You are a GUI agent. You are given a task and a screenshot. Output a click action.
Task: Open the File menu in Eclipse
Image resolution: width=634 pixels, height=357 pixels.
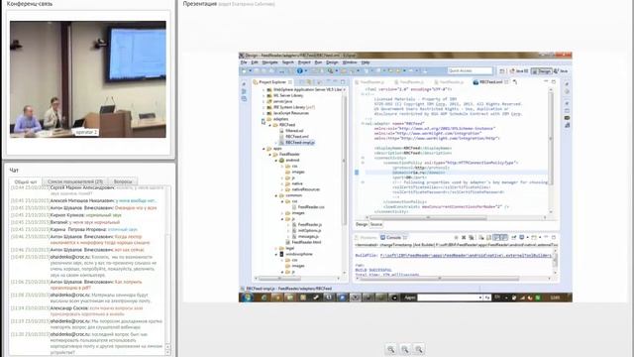click(244, 62)
